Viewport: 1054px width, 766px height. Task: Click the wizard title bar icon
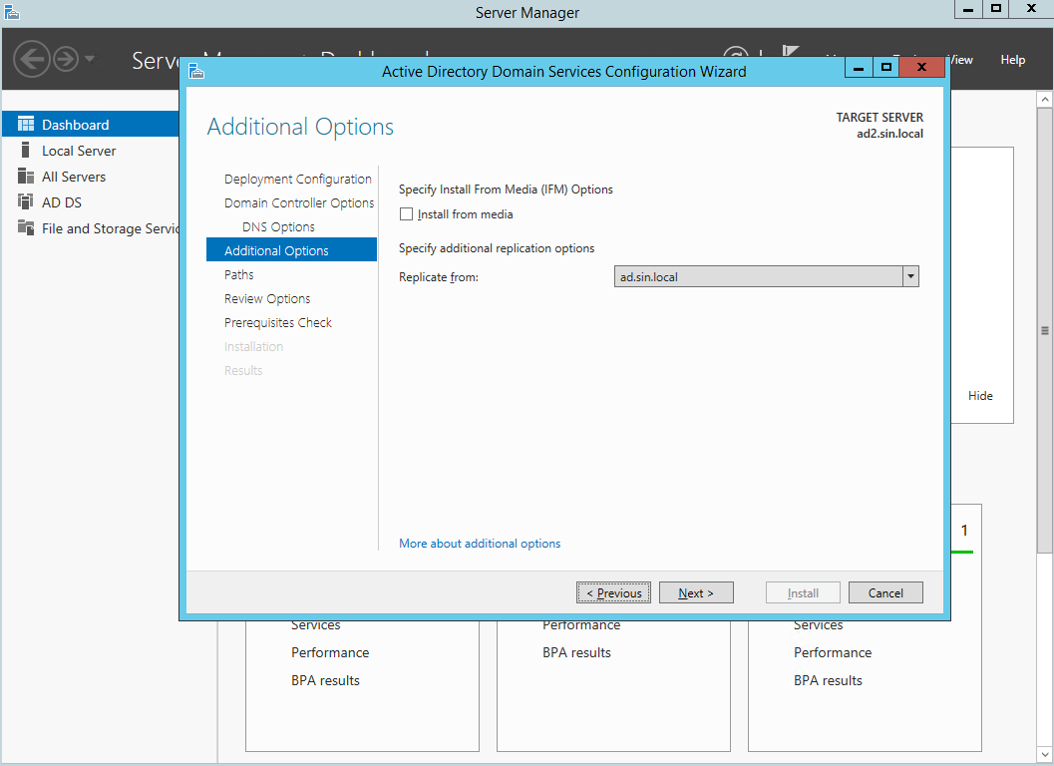[196, 71]
